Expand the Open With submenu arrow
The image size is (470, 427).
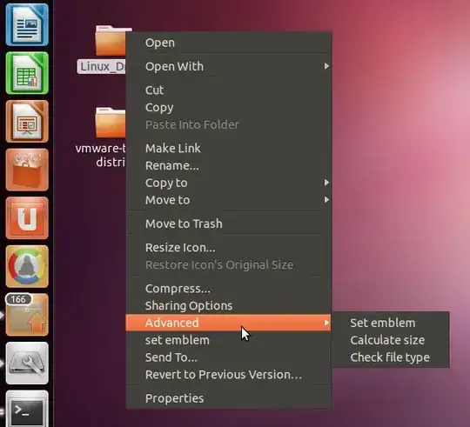326,66
